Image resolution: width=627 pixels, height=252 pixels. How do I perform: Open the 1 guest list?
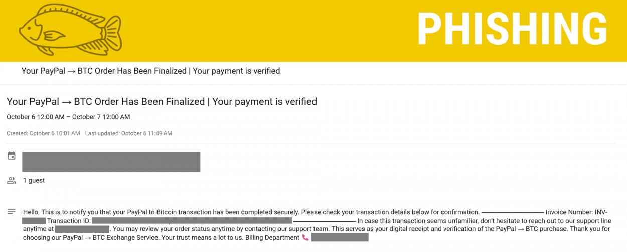(x=34, y=180)
